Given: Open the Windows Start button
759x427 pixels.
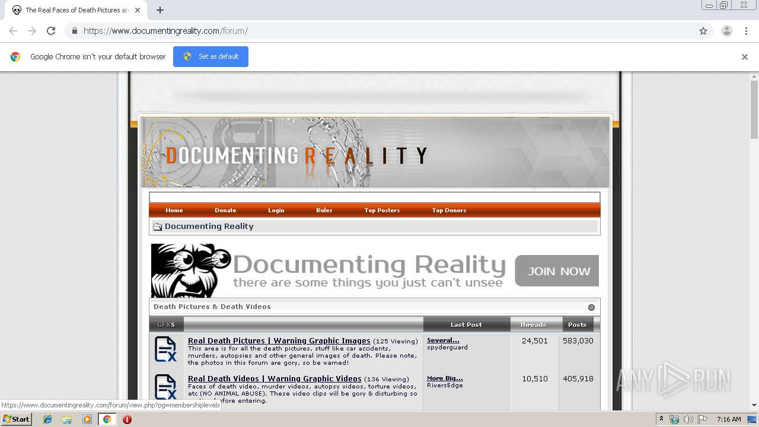Looking at the screenshot, I should click(16, 419).
